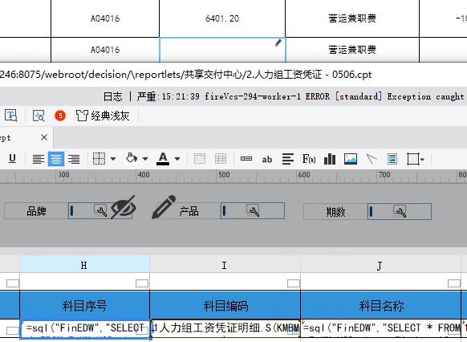Align text right
The height and width of the screenshot is (342, 467).
coord(74,159)
